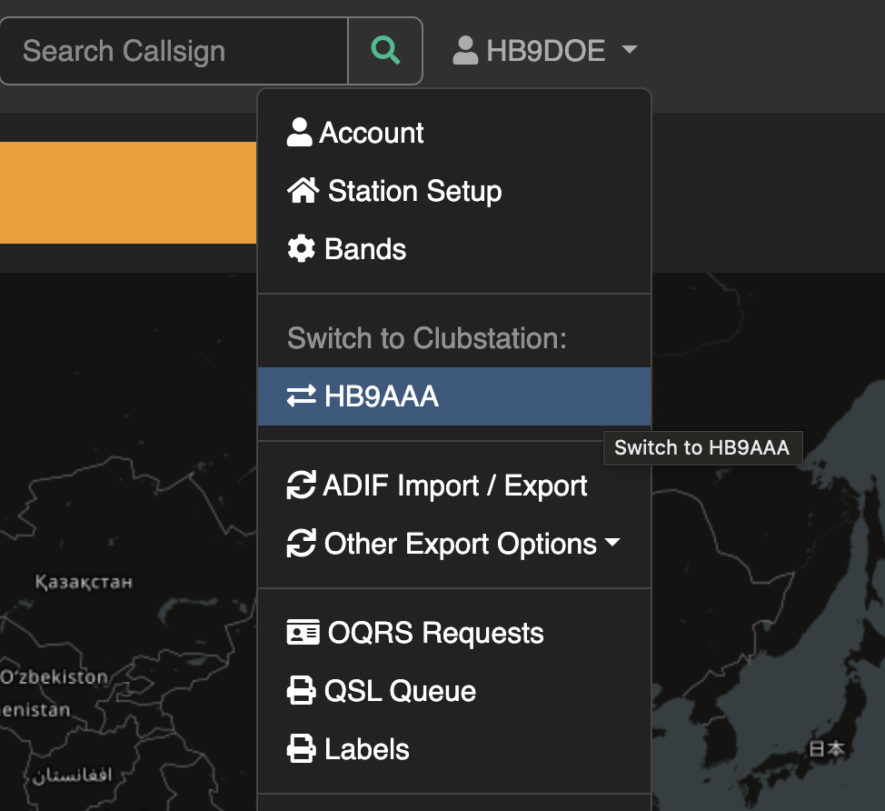Switch to clubstation HB9AAA

point(454,395)
